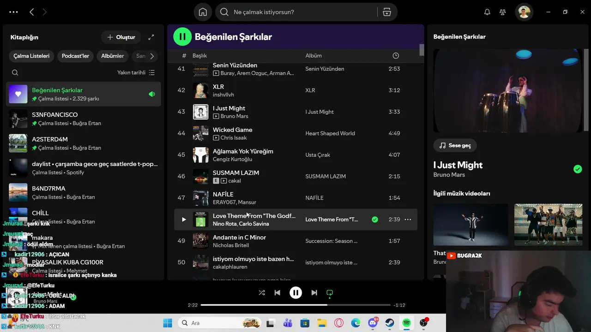
Task: Open notifications bell icon
Action: pos(487,12)
